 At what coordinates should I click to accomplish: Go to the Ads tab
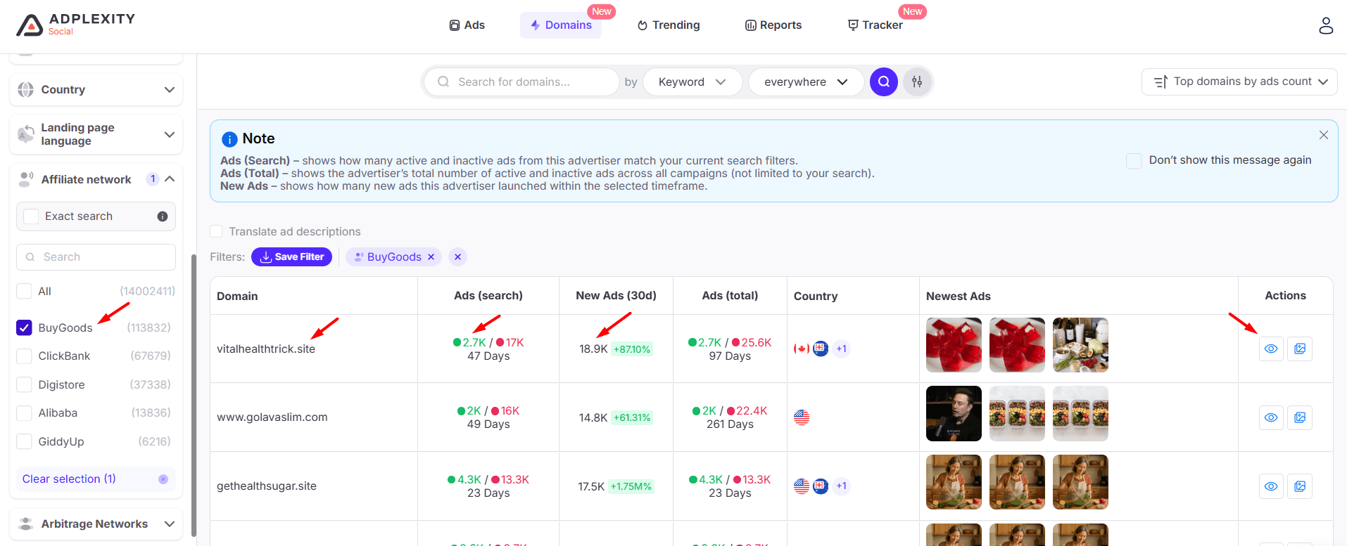tap(467, 25)
